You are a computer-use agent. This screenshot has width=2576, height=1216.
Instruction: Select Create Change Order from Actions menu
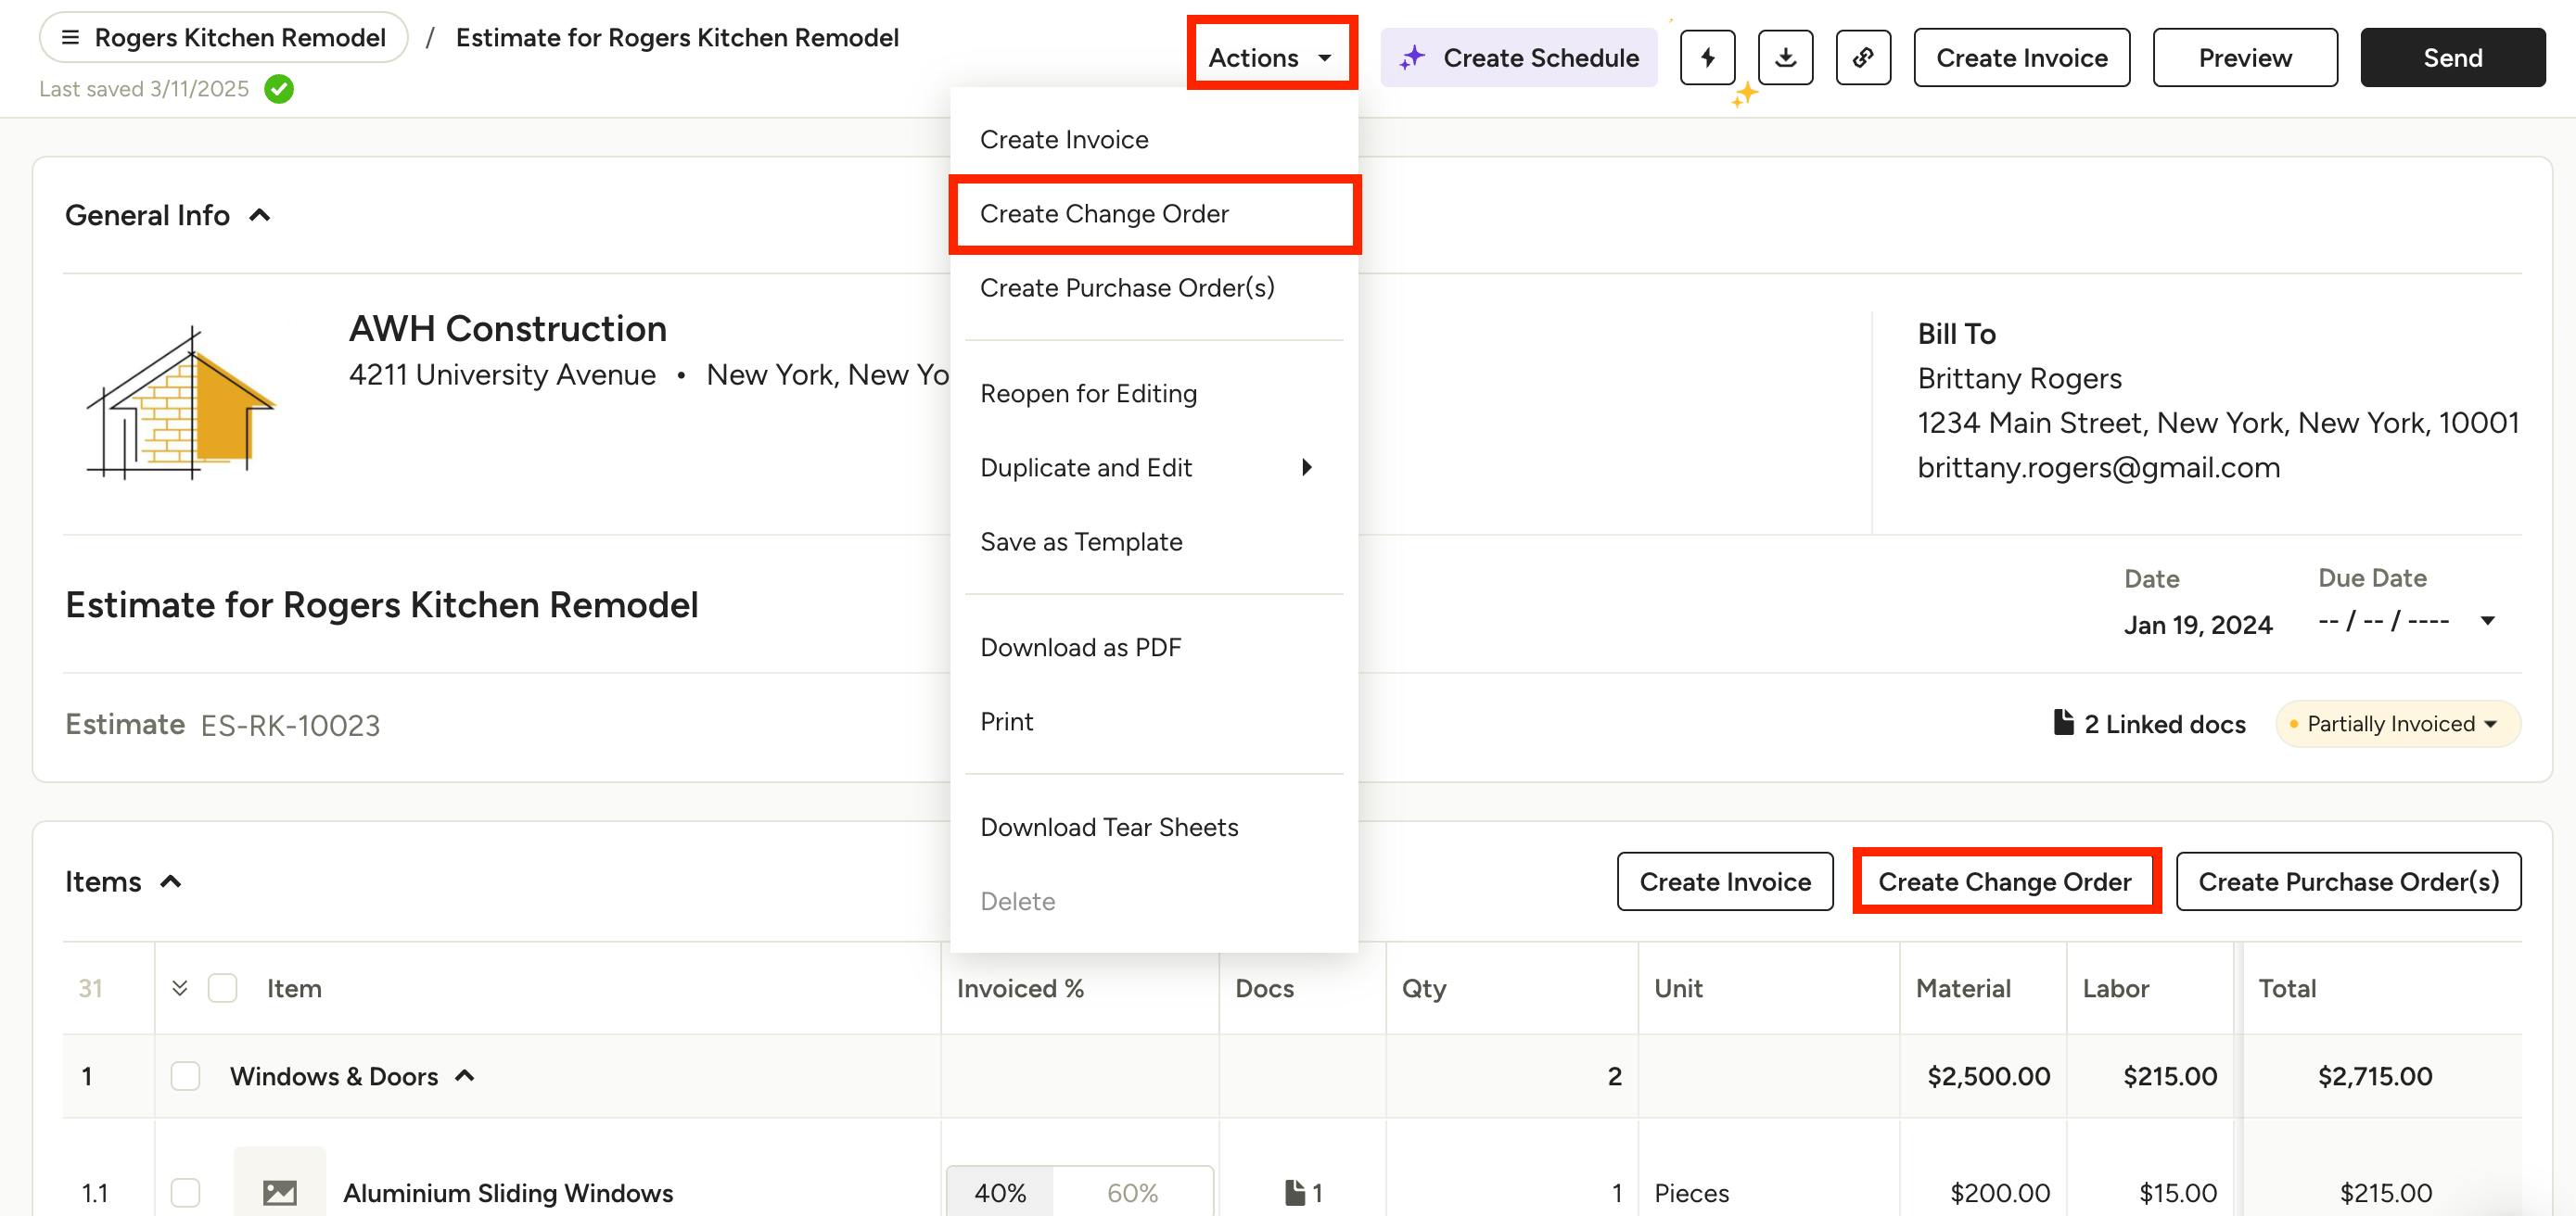pos(1104,214)
